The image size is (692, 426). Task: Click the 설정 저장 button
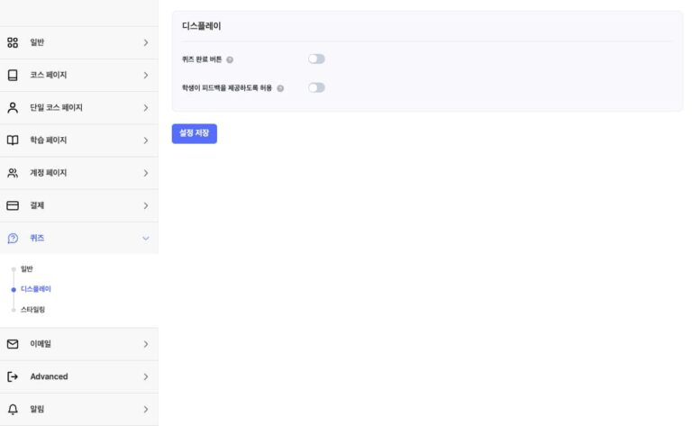click(x=194, y=133)
